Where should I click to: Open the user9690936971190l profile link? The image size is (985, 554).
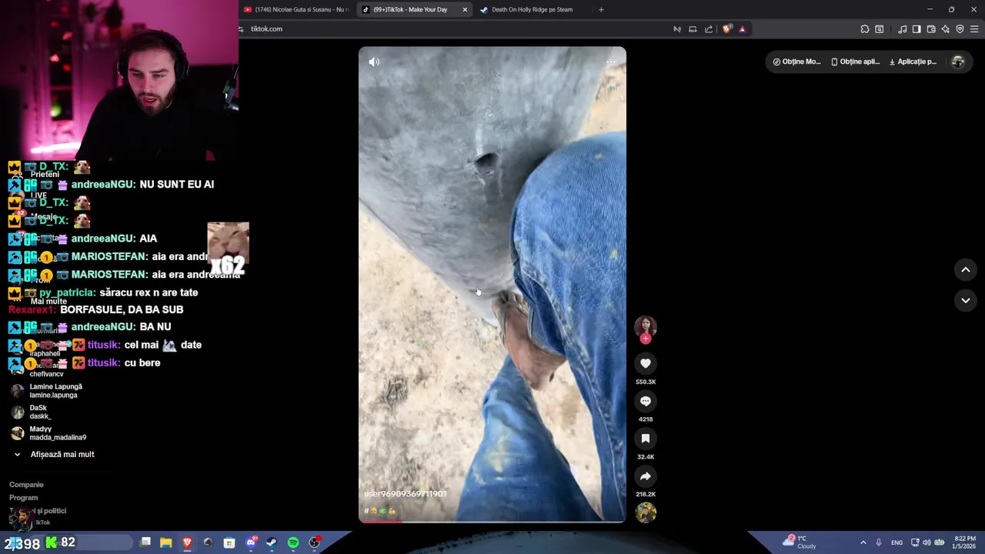point(406,494)
